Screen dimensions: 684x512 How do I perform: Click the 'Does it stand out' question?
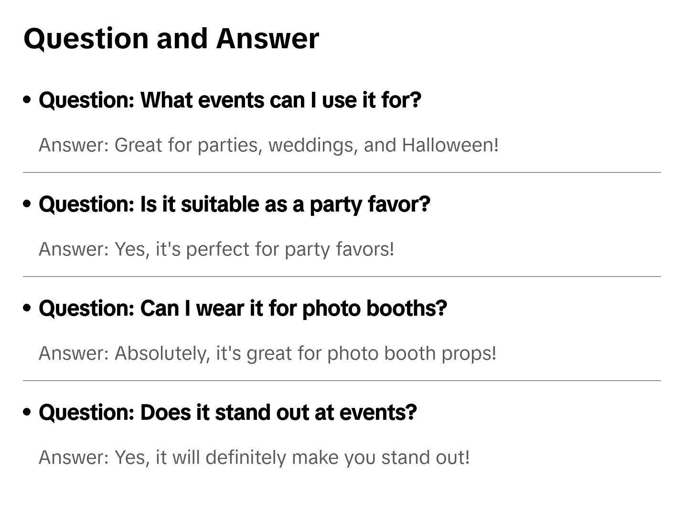pyautogui.click(x=227, y=413)
